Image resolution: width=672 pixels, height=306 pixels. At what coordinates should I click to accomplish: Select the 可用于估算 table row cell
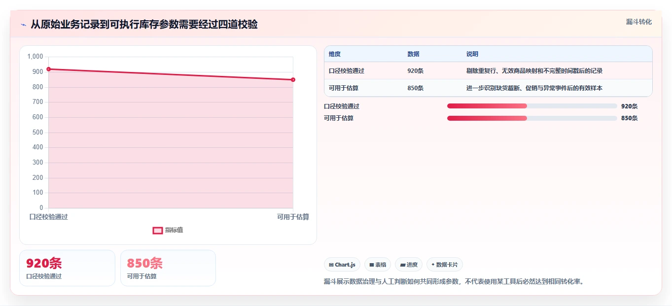point(344,88)
